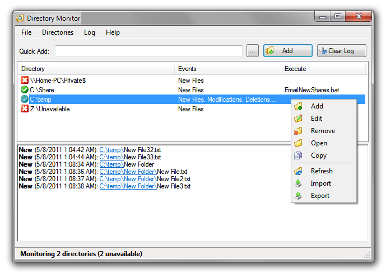
Task: Click the up-arrow icon beside Export
Action: pos(298,196)
